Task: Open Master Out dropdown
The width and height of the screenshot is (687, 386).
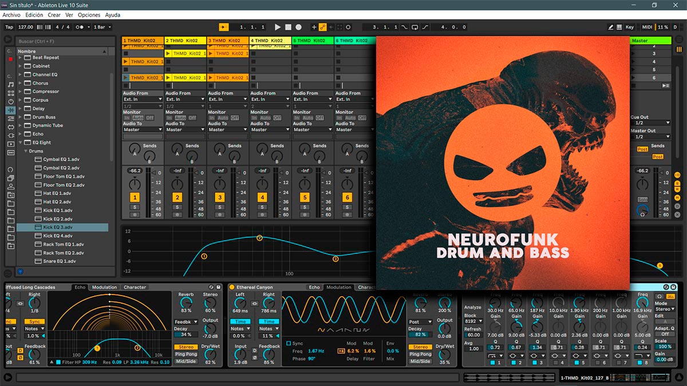Action: [651, 137]
